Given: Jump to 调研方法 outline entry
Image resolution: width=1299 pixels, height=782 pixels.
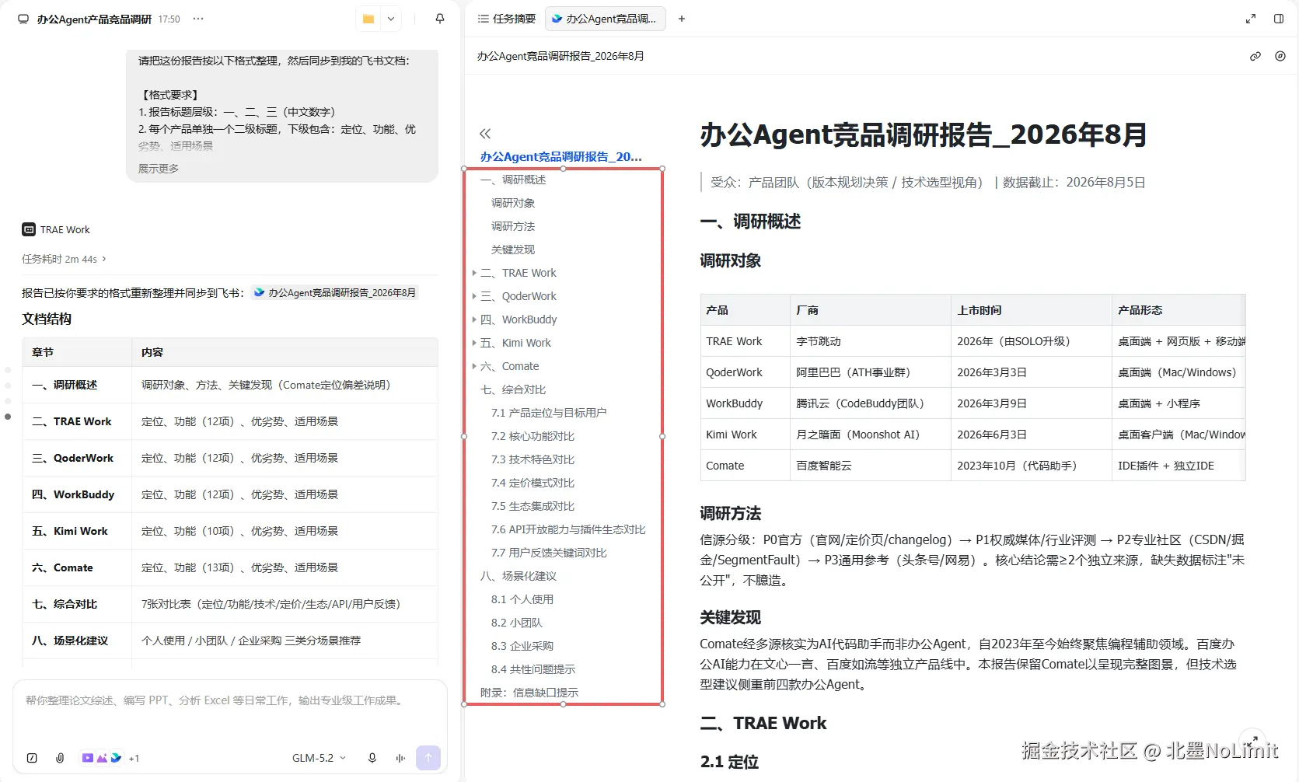Looking at the screenshot, I should pos(513,226).
